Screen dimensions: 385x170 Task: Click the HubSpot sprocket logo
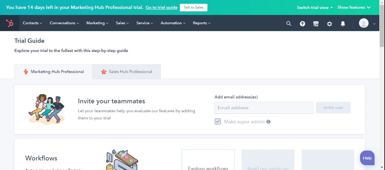(x=10, y=23)
